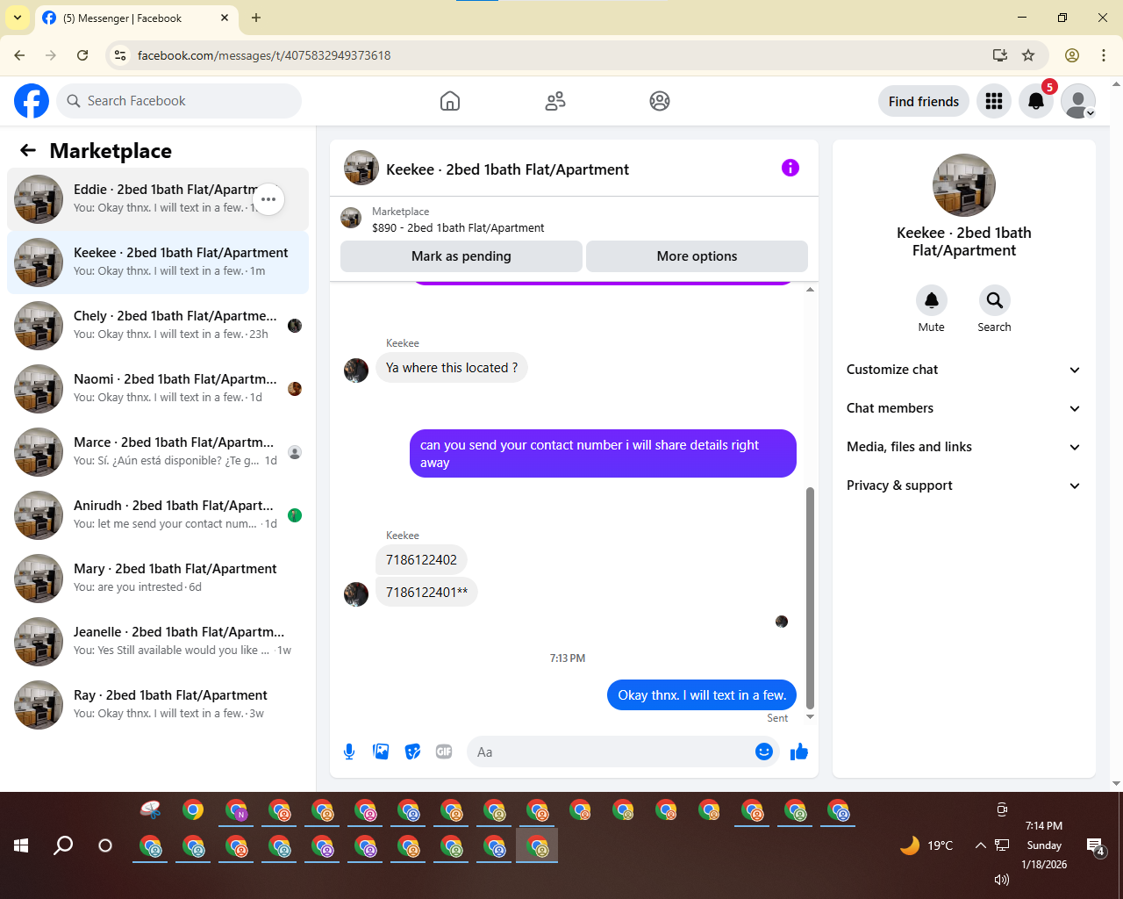Open the emoji picker smiley icon

[x=764, y=752]
